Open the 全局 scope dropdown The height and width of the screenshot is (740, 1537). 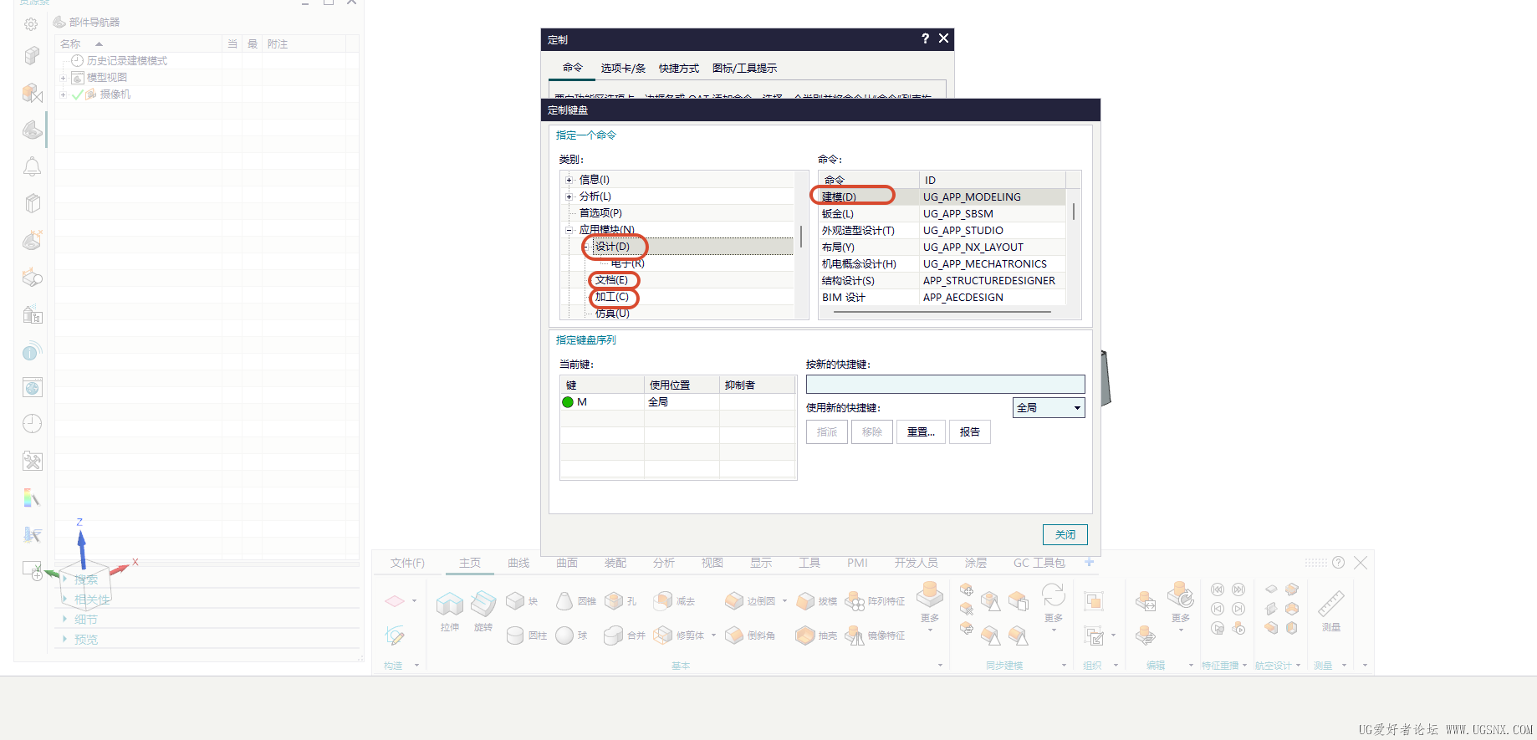[x=1049, y=408]
